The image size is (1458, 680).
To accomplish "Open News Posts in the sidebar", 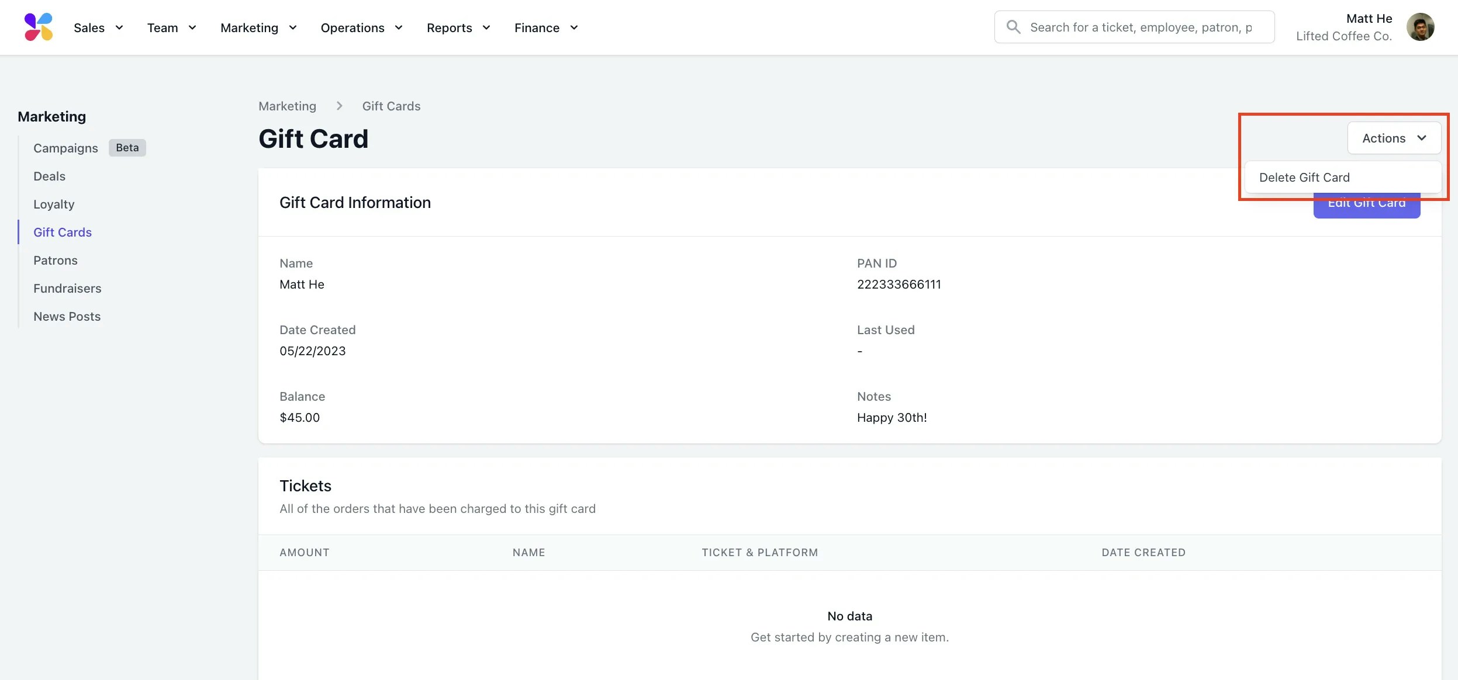I will point(67,317).
